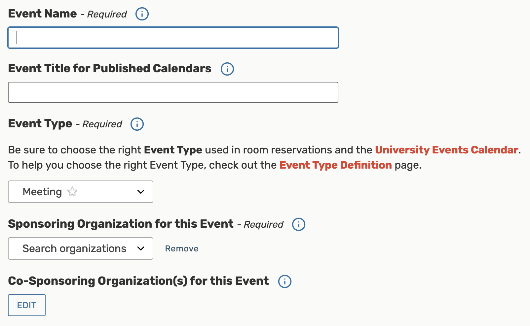Focus the Event Name text field
This screenshot has width=530, height=326.
(173, 38)
